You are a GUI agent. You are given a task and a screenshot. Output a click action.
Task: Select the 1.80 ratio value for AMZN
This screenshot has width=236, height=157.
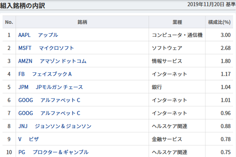pos(226,61)
